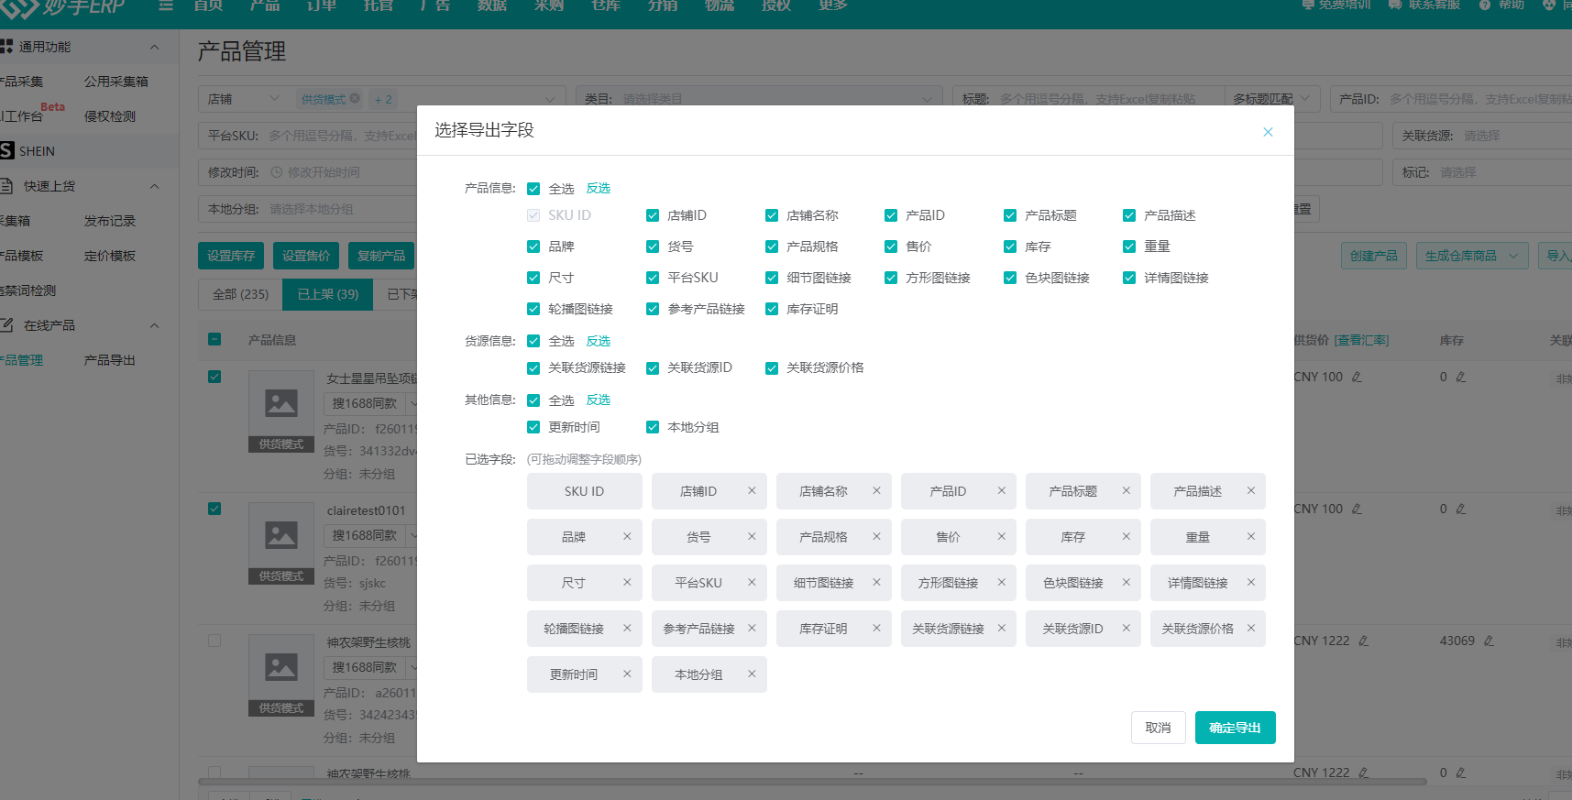This screenshot has width=1572, height=800.
Task: Remove 本地分组 tag from selected fields
Action: coord(752,674)
